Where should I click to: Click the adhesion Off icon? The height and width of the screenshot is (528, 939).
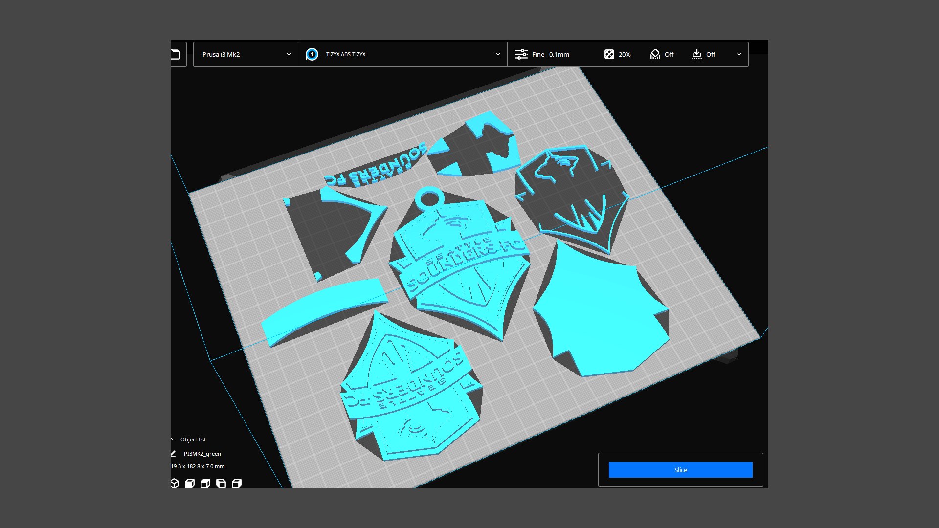(x=697, y=54)
